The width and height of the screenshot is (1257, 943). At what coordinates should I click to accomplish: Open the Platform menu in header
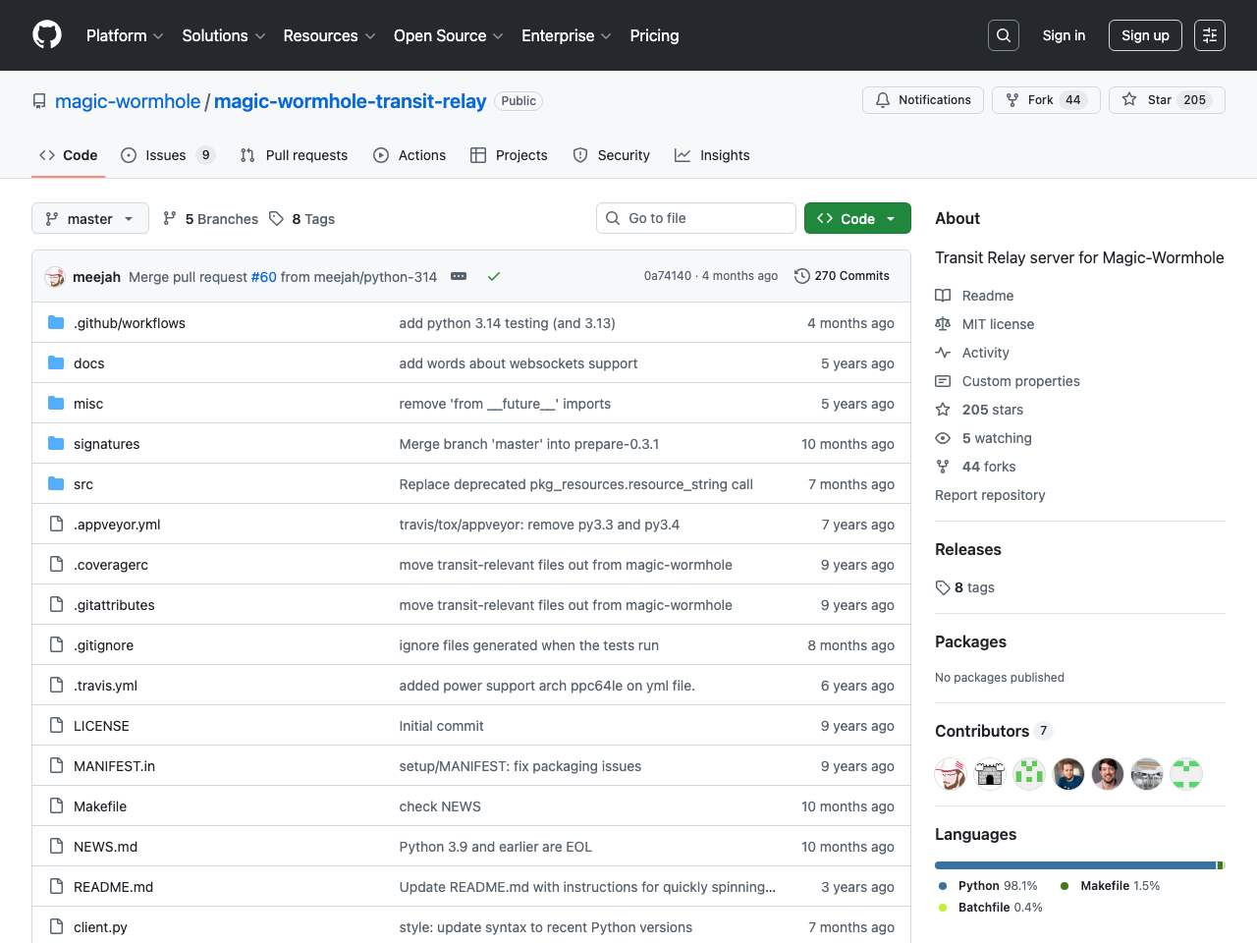(125, 35)
